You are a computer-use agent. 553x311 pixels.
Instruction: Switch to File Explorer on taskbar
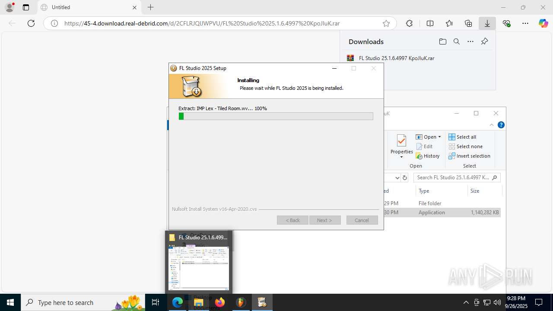[x=199, y=302]
